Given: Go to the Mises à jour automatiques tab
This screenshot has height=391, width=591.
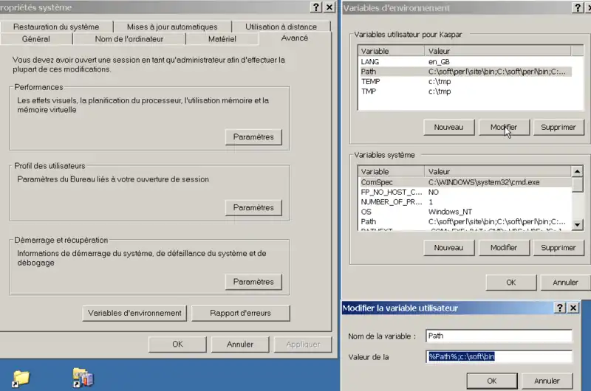Looking at the screenshot, I should [173, 27].
